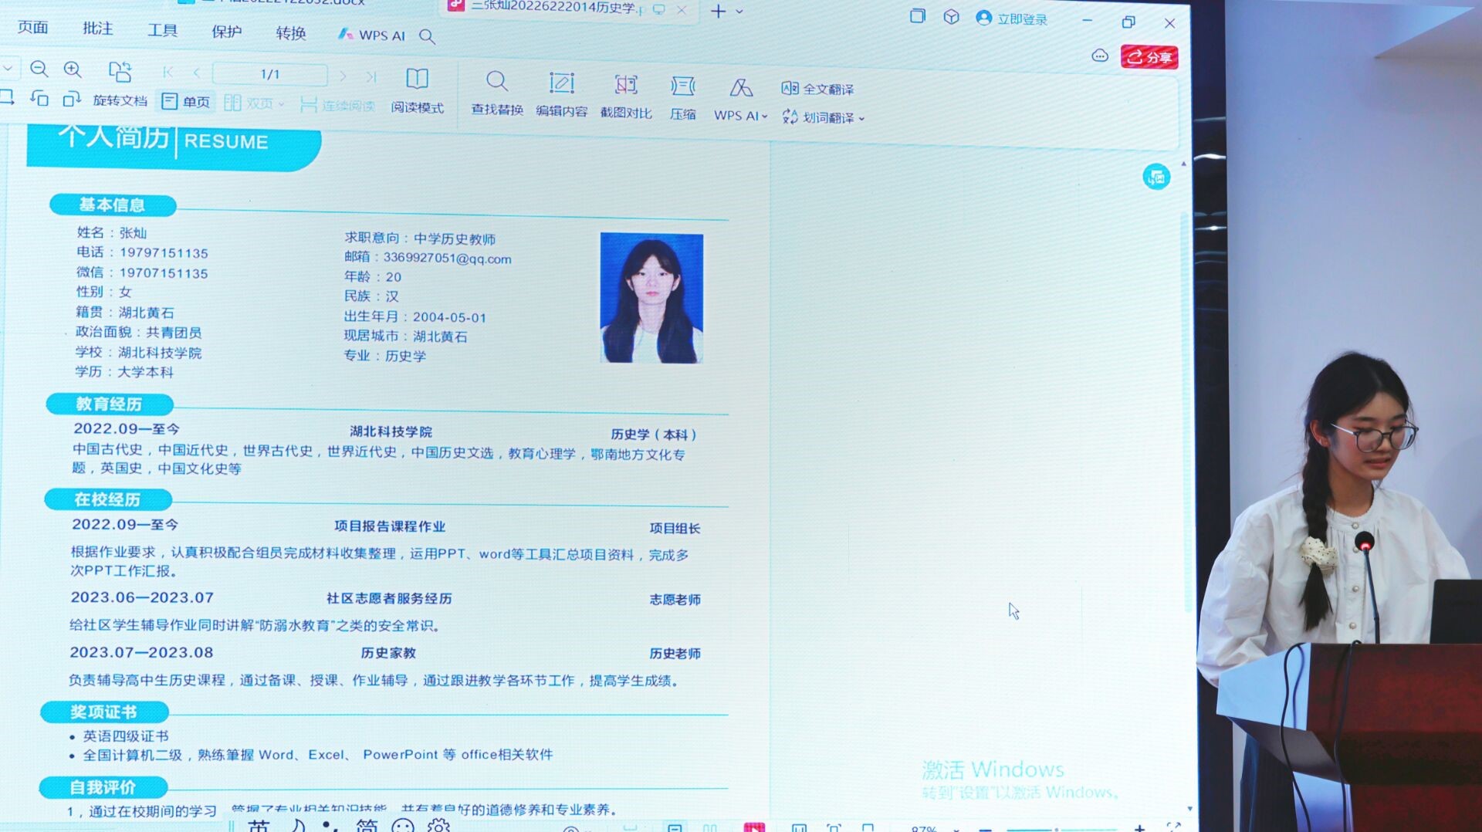This screenshot has width=1482, height=832.
Task: Expand the new tab dropdown arrow
Action: pyautogui.click(x=739, y=12)
